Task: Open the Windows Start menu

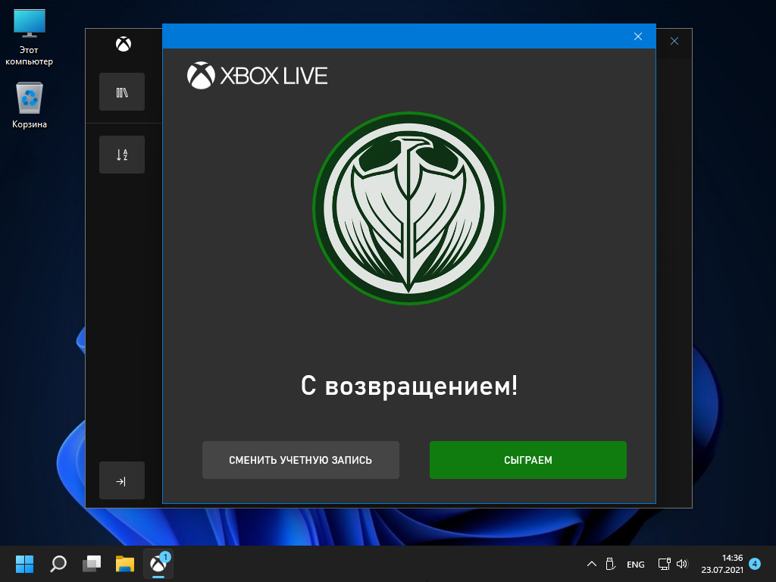Action: tap(24, 564)
